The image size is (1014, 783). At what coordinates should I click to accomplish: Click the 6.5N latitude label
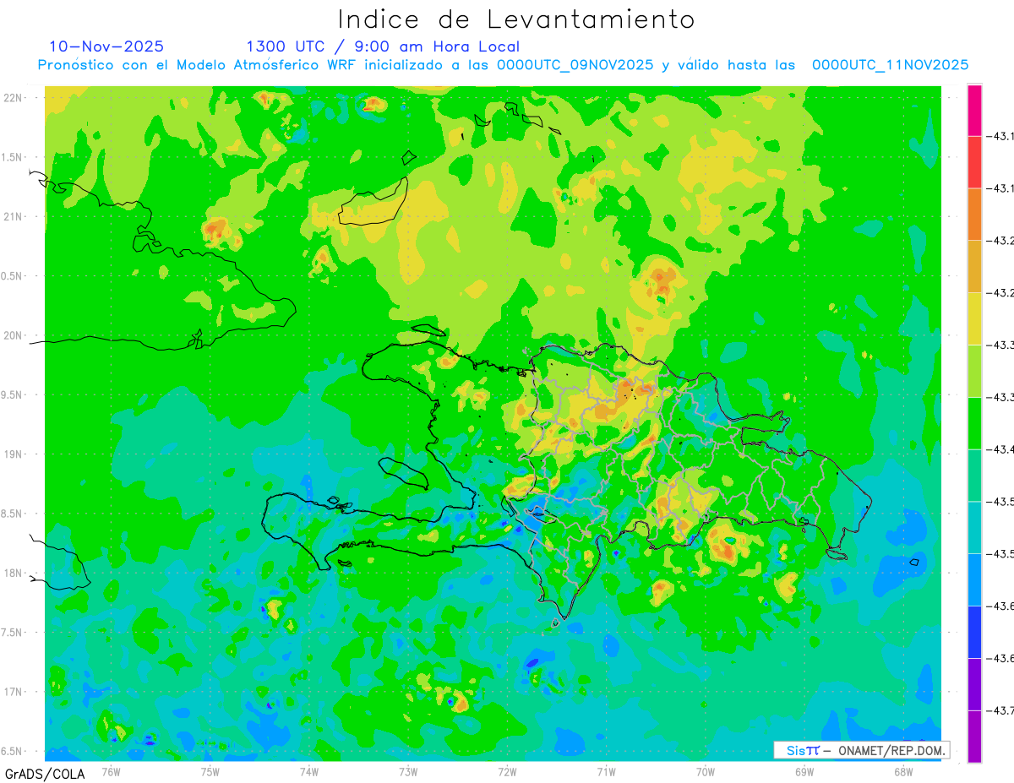[x=13, y=751]
